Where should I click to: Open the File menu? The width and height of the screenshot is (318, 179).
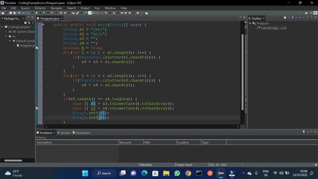[3, 8]
